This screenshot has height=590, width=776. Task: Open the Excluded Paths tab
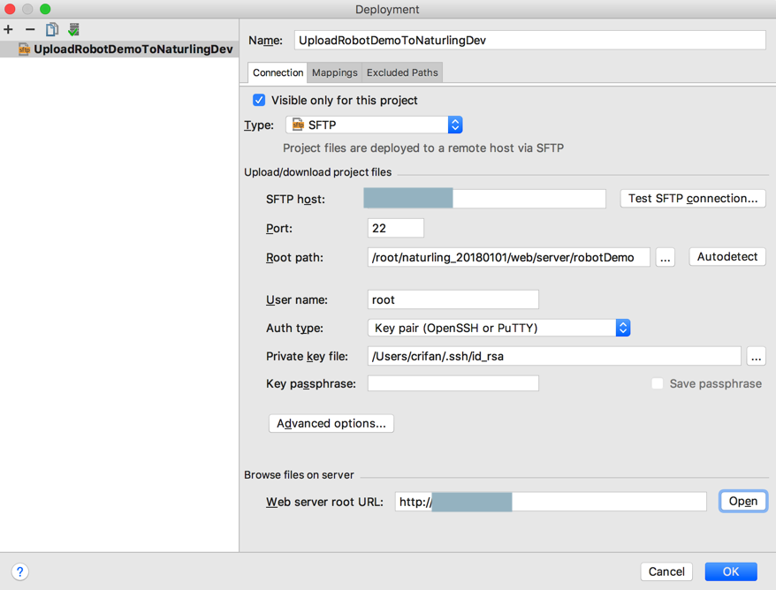[x=402, y=72]
